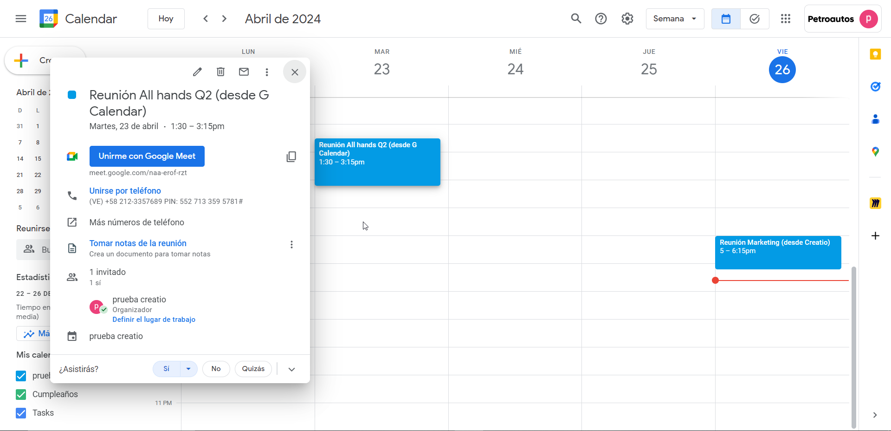The image size is (891, 431).
Task: Expand the RSVP note chevron
Action: pyautogui.click(x=291, y=369)
